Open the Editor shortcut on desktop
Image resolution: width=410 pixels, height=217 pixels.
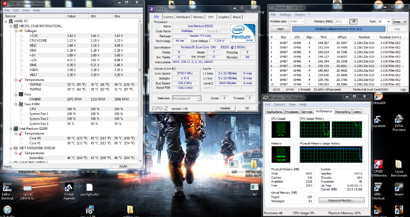[x=7, y=191]
